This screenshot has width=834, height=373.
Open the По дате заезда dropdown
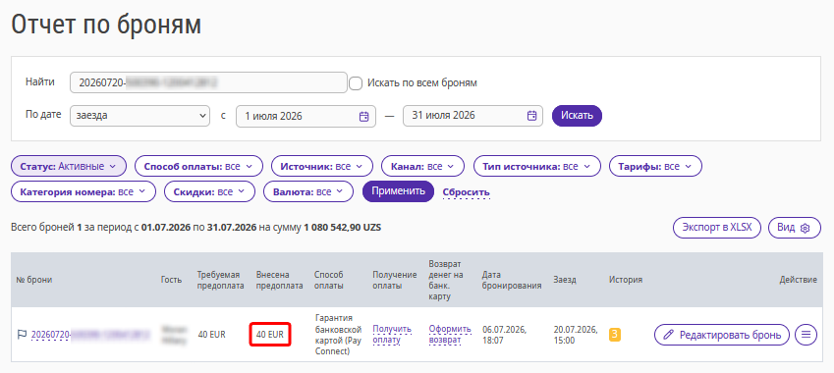click(139, 116)
